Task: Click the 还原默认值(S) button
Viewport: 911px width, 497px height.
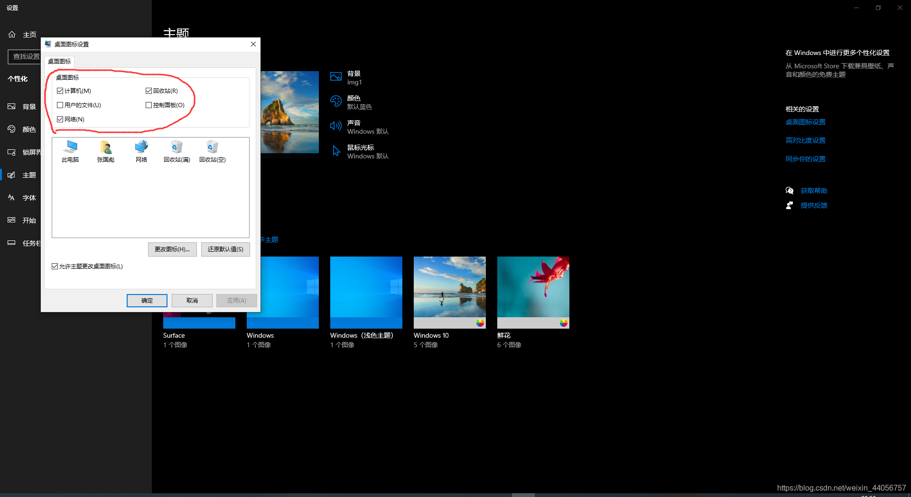Action: (x=225, y=249)
